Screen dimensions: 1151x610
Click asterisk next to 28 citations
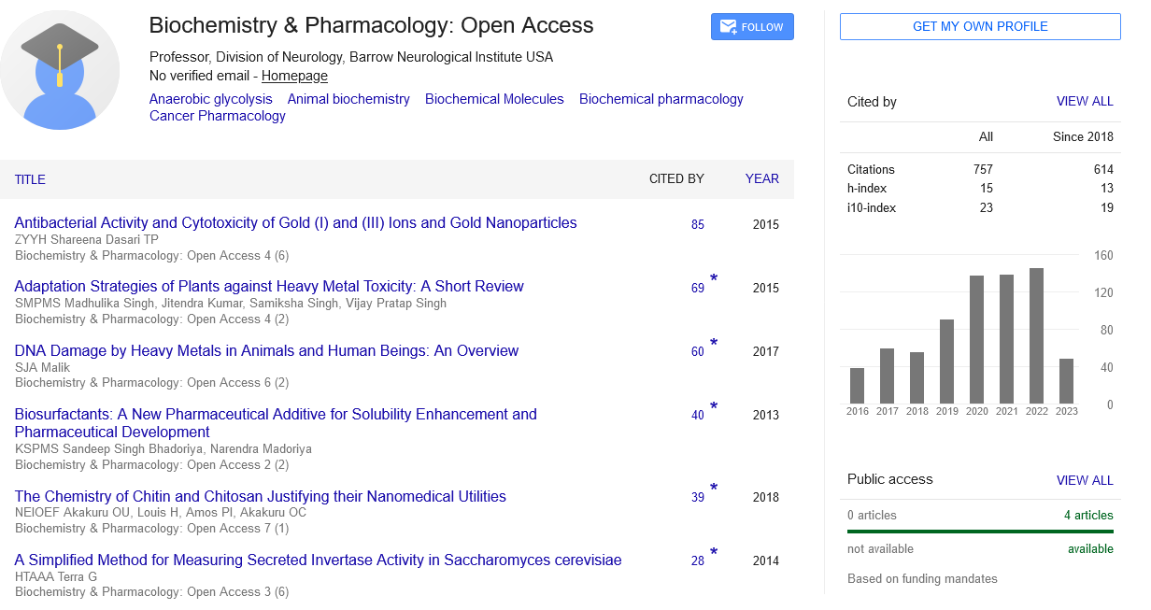point(714,554)
